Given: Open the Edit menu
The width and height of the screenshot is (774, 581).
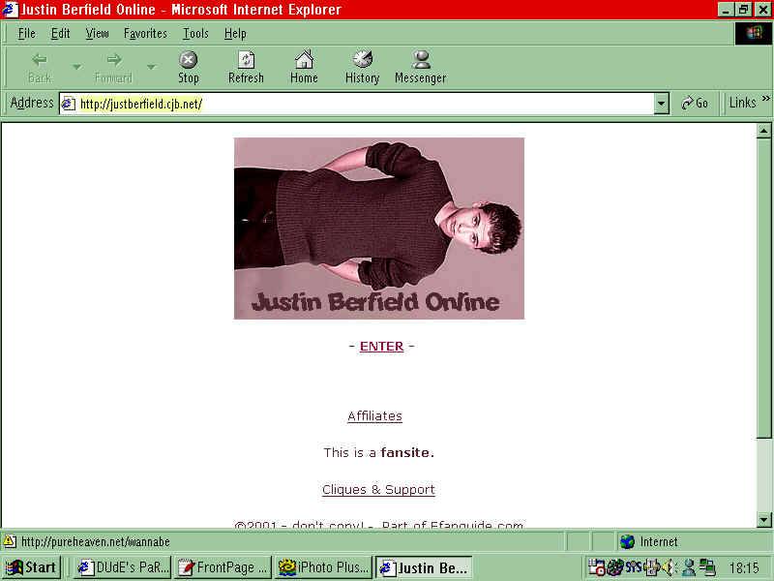Looking at the screenshot, I should [x=61, y=34].
